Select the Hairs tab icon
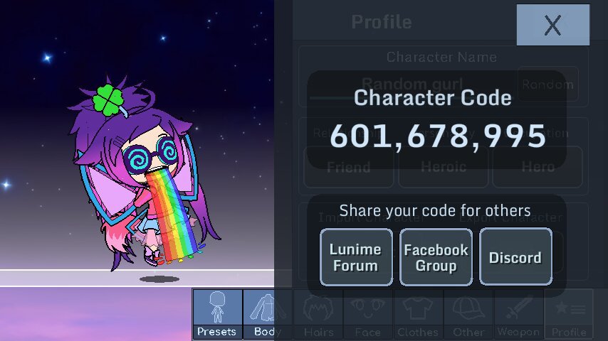Screen dimensions: 608x341 (x=318, y=314)
